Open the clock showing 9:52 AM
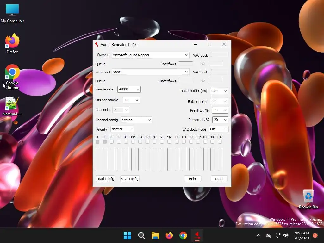The image size is (324, 243). tap(301, 235)
